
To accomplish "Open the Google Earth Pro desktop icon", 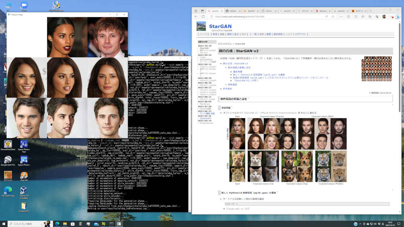I will (x=8, y=160).
